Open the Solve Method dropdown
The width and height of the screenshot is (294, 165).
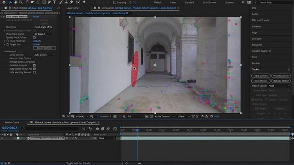(x=44, y=55)
